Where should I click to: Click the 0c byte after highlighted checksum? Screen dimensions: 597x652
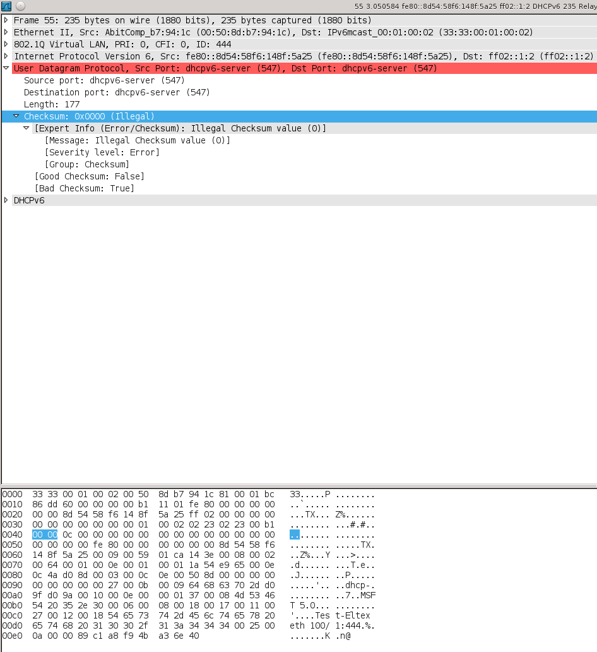[x=68, y=534]
